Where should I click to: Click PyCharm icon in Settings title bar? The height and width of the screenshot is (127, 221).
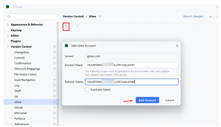click(8, 7)
